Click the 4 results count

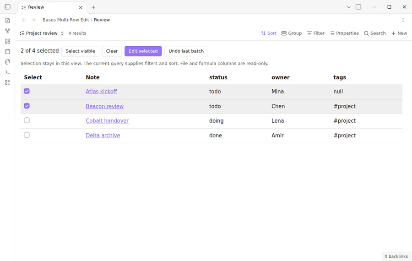[77, 33]
